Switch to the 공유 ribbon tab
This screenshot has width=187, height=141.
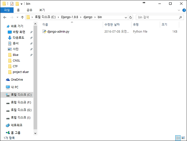(x=29, y=10)
